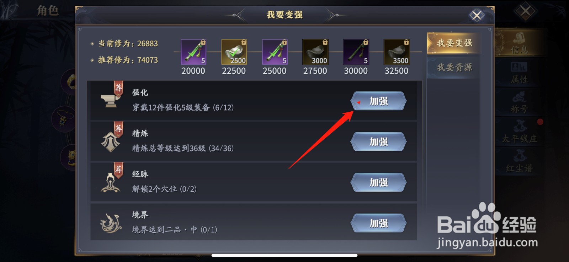Switch to the 我要变强 tab
Image resolution: width=569 pixels, height=262 pixels.
point(454,43)
